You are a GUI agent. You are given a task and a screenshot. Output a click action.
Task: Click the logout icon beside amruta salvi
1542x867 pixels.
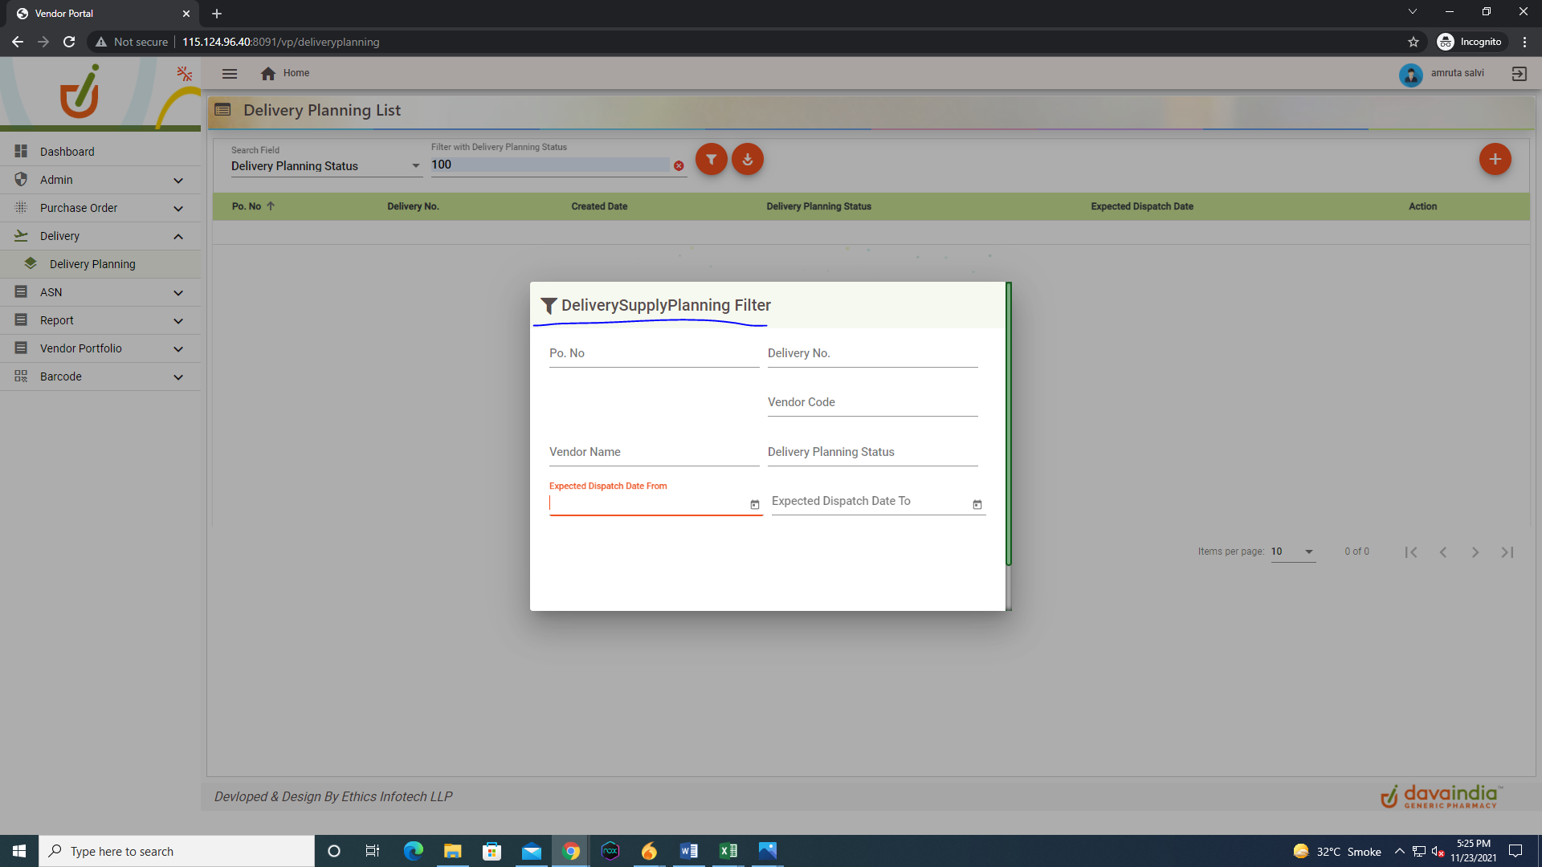point(1519,73)
